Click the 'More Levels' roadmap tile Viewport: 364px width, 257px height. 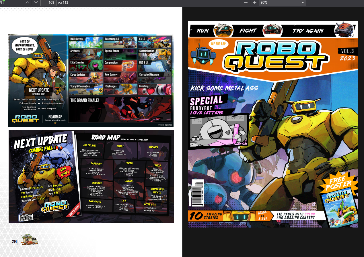(85, 42)
